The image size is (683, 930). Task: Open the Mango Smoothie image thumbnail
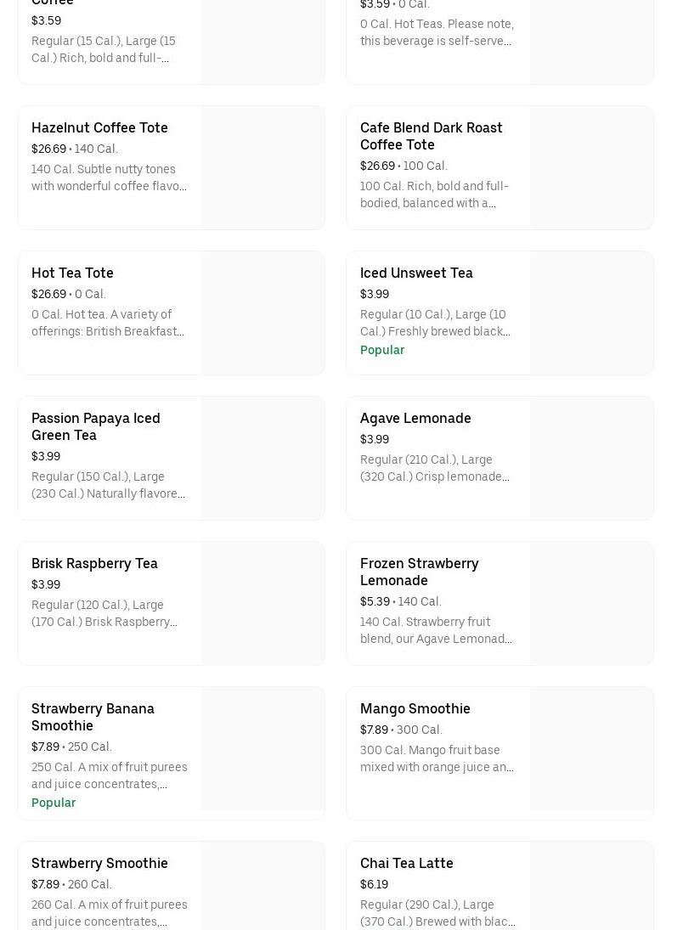[592, 748]
